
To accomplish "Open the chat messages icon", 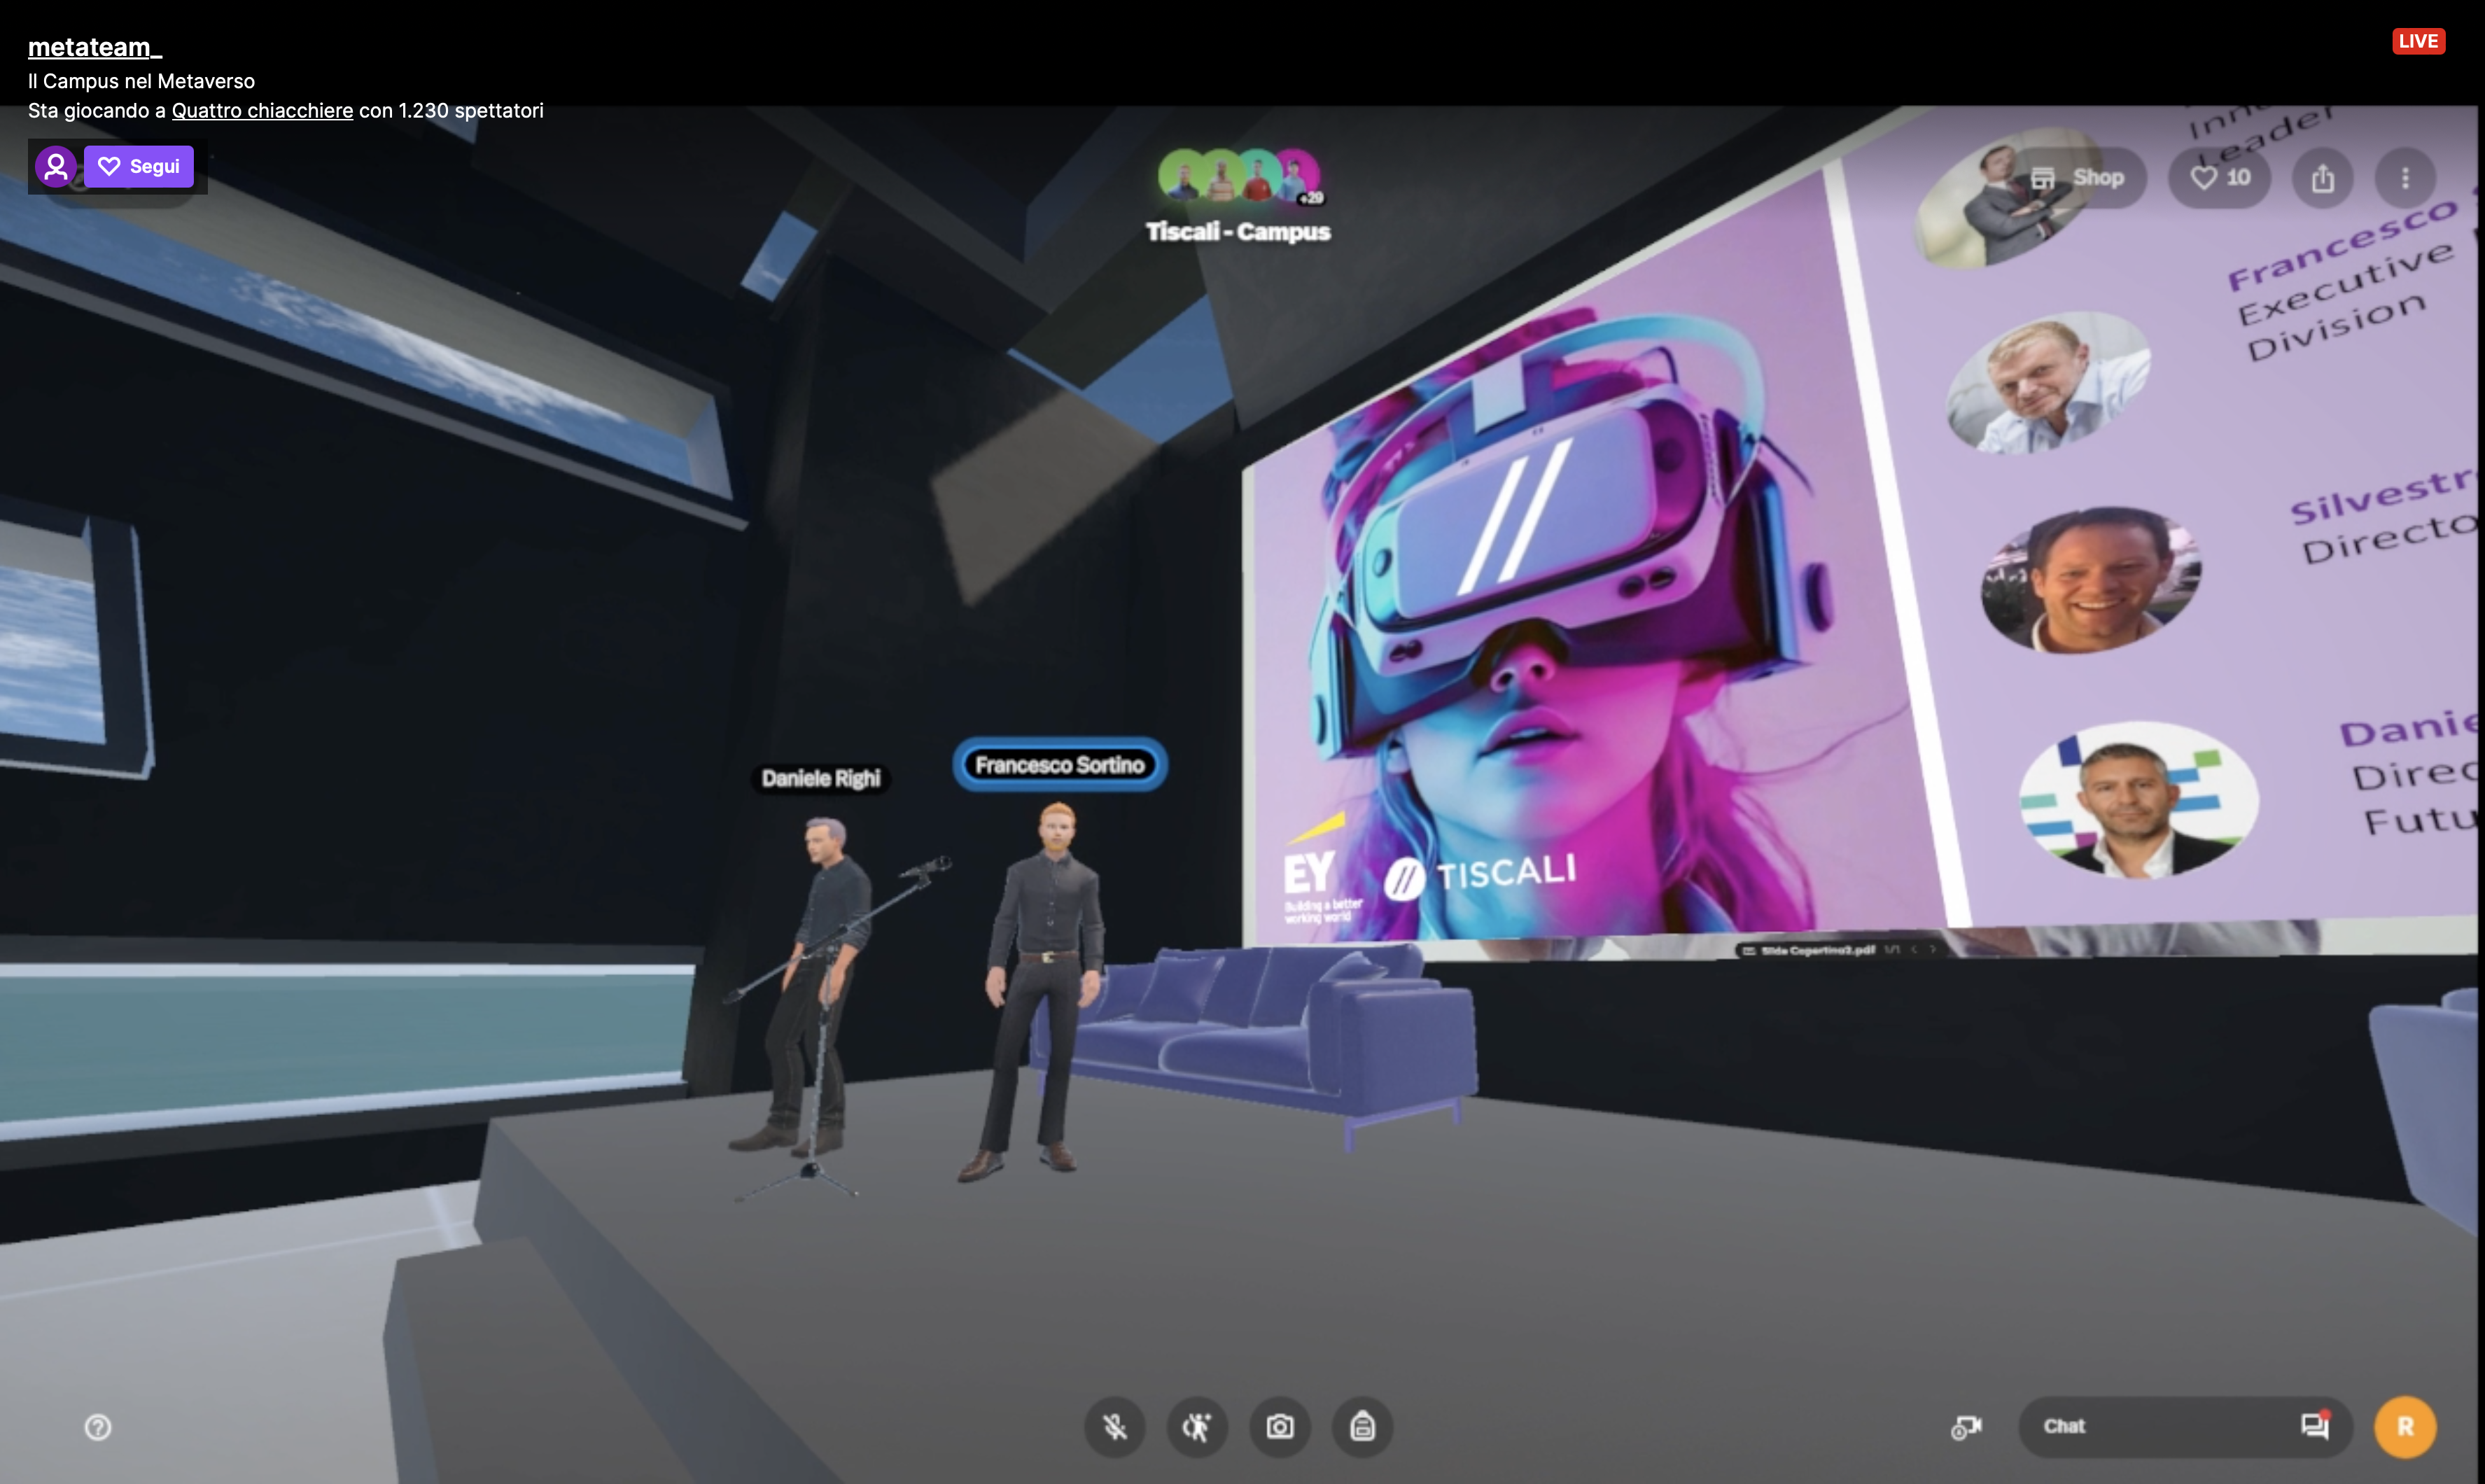I will [2315, 1426].
